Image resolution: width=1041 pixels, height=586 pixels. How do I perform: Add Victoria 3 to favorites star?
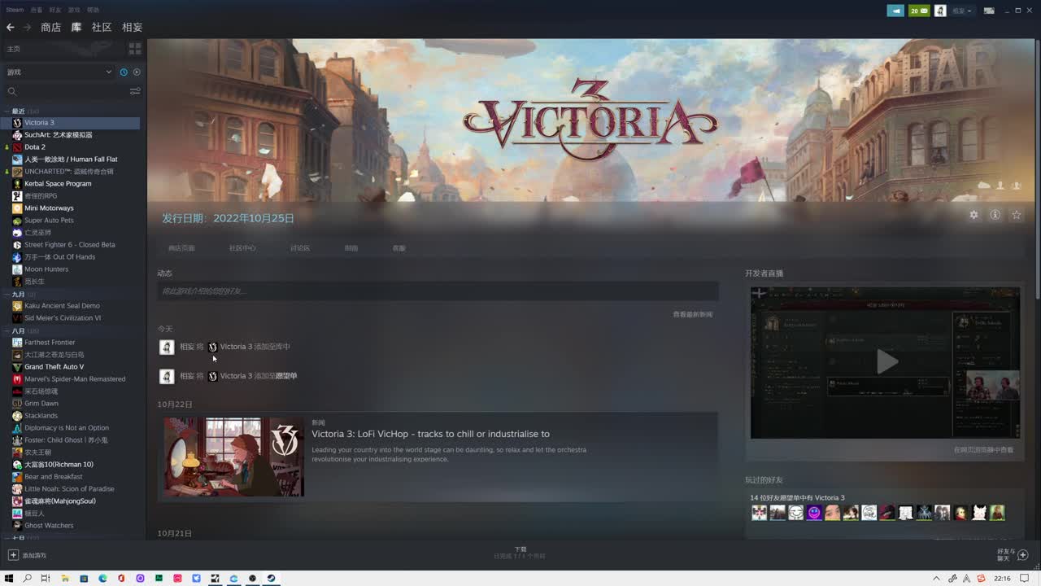tap(1016, 215)
